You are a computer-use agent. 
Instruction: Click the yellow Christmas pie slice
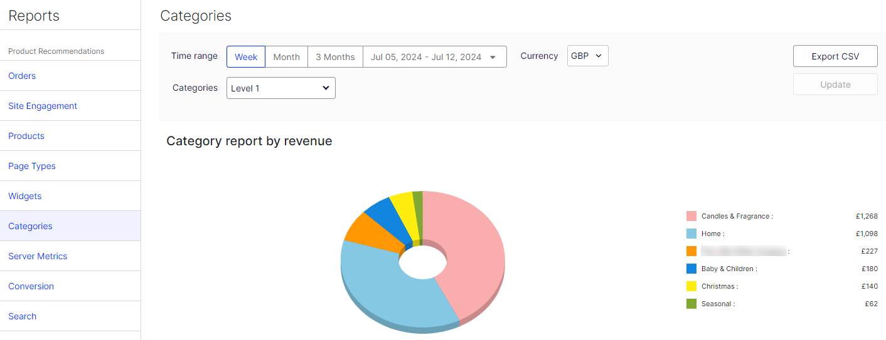coord(402,205)
